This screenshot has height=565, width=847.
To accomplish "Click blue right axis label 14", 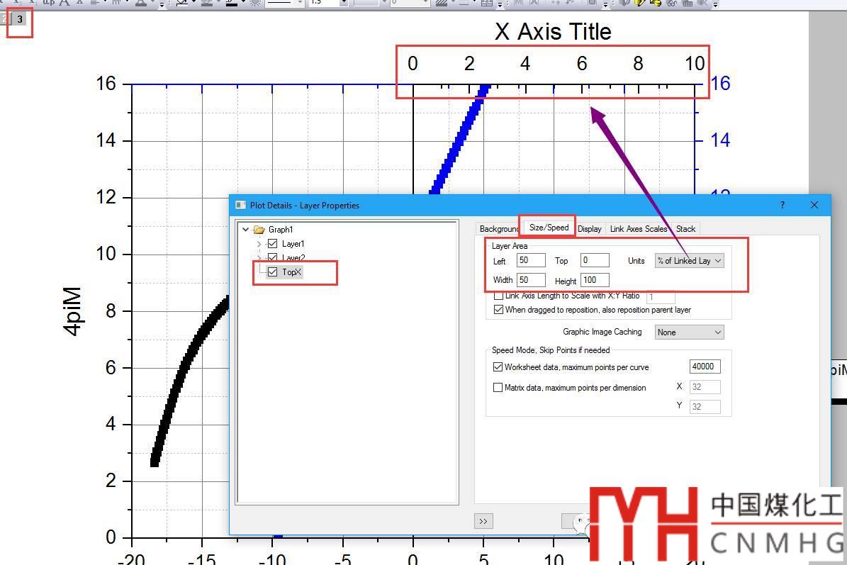I will 720,140.
